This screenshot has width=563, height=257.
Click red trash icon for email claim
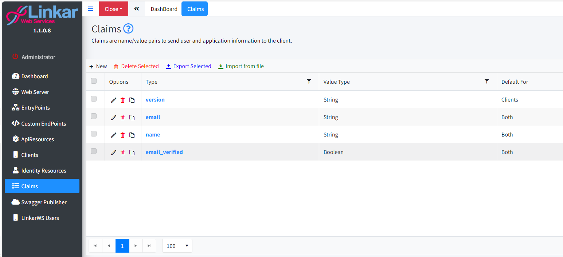123,118
